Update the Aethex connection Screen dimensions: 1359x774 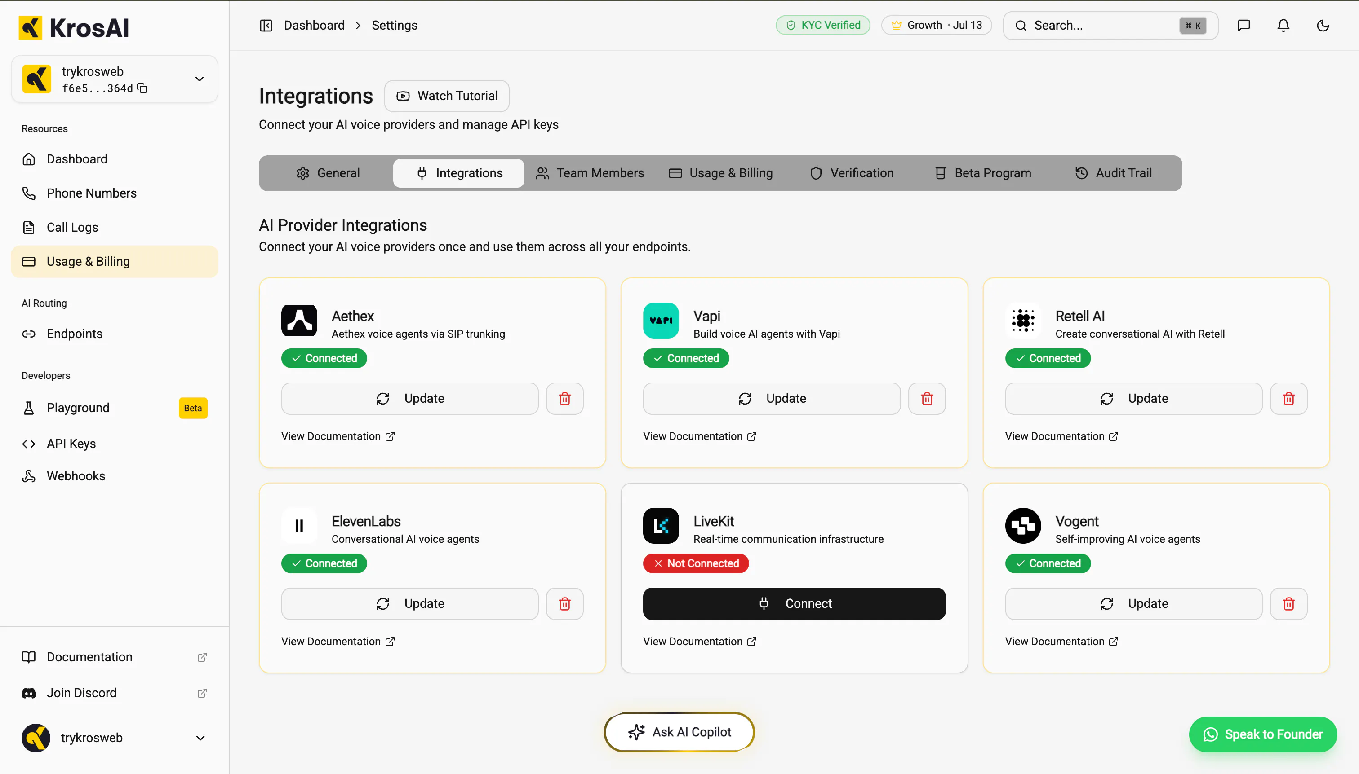[410, 399]
